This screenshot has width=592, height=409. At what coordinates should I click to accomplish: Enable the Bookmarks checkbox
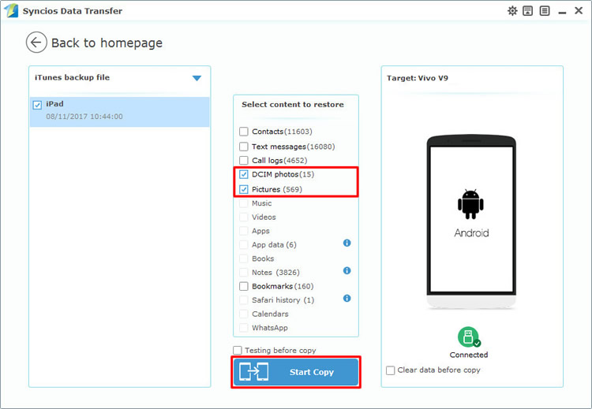[244, 286]
